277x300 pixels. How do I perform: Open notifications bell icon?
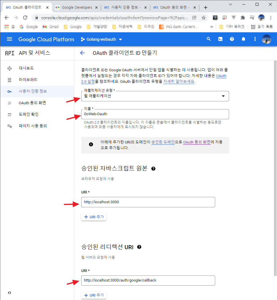[243, 39]
